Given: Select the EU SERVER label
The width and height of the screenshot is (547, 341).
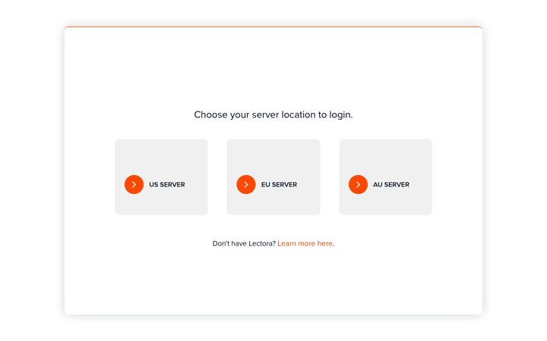Looking at the screenshot, I should coord(279,185).
